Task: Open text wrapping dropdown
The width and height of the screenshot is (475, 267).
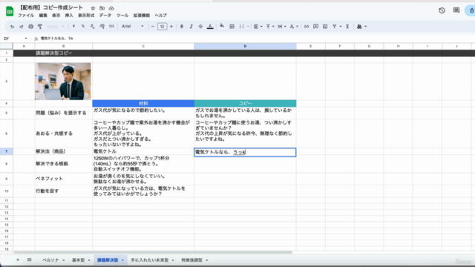Action: [x=282, y=27]
